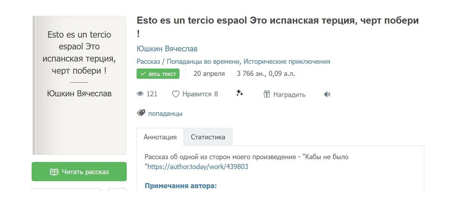The height and width of the screenshot is (199, 453).
Task: Open author Юшкин Вячеслав's profile link
Action: pyautogui.click(x=167, y=49)
